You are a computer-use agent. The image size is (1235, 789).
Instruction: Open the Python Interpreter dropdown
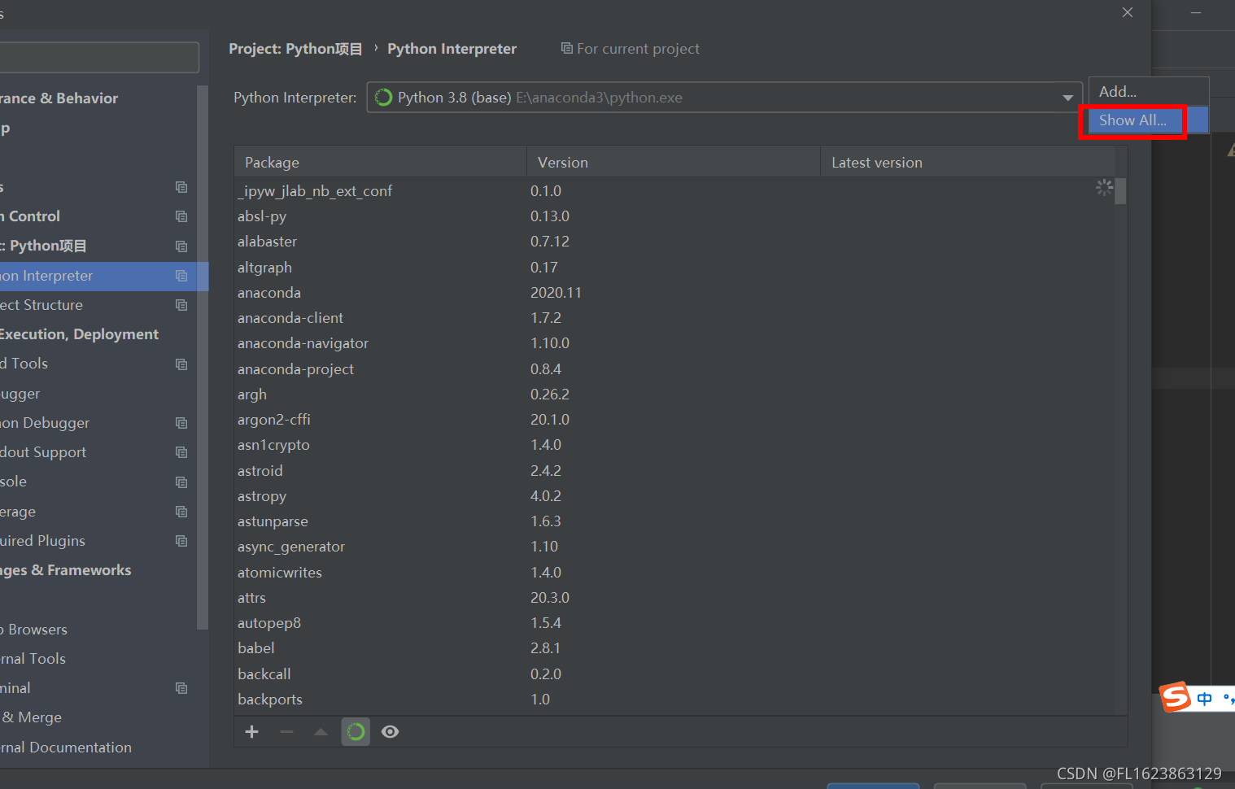[x=724, y=98]
